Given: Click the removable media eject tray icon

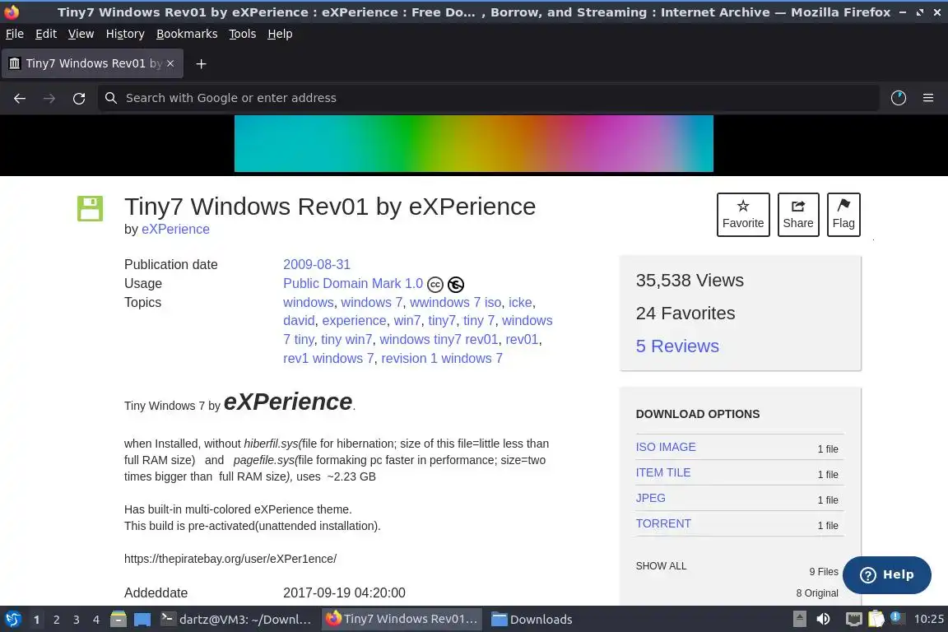Looking at the screenshot, I should pos(800,620).
